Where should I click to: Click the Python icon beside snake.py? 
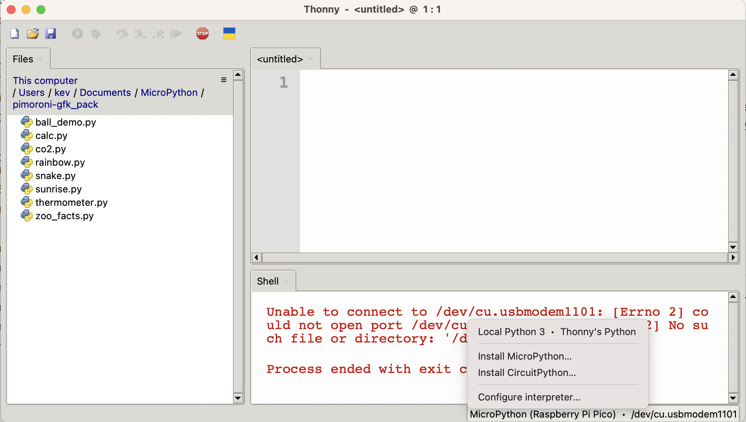[x=26, y=175]
